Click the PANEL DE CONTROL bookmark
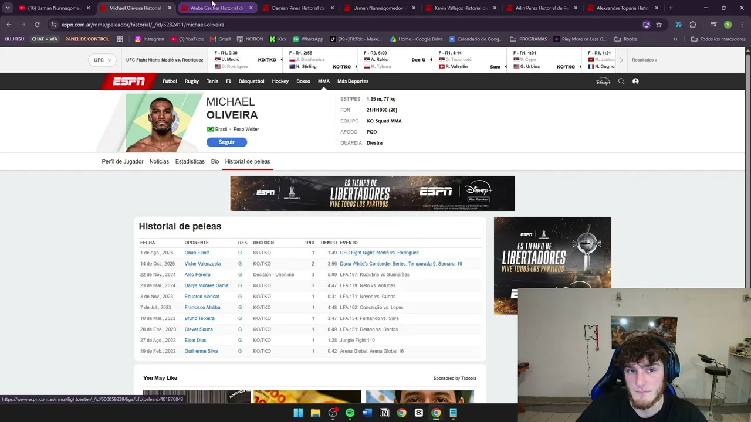751x422 pixels. pos(87,39)
